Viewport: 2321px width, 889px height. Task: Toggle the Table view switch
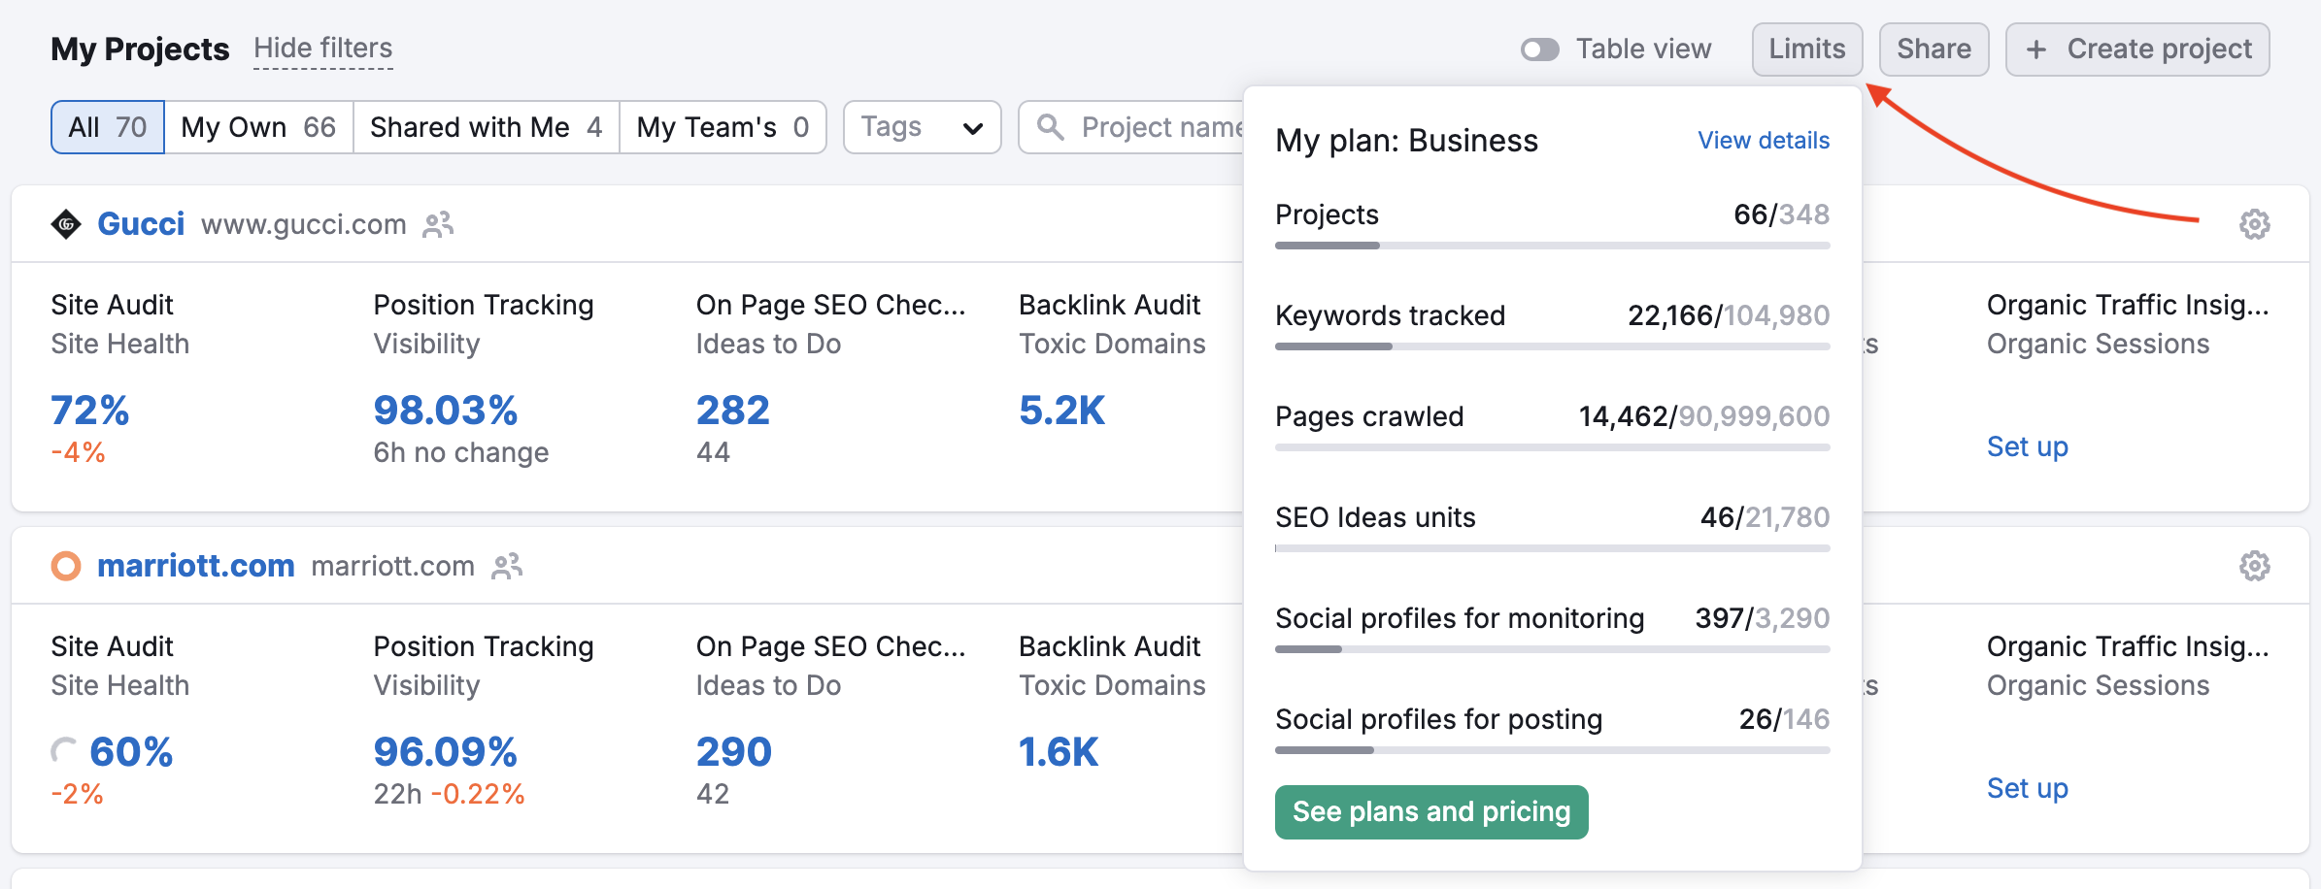pos(1539,49)
